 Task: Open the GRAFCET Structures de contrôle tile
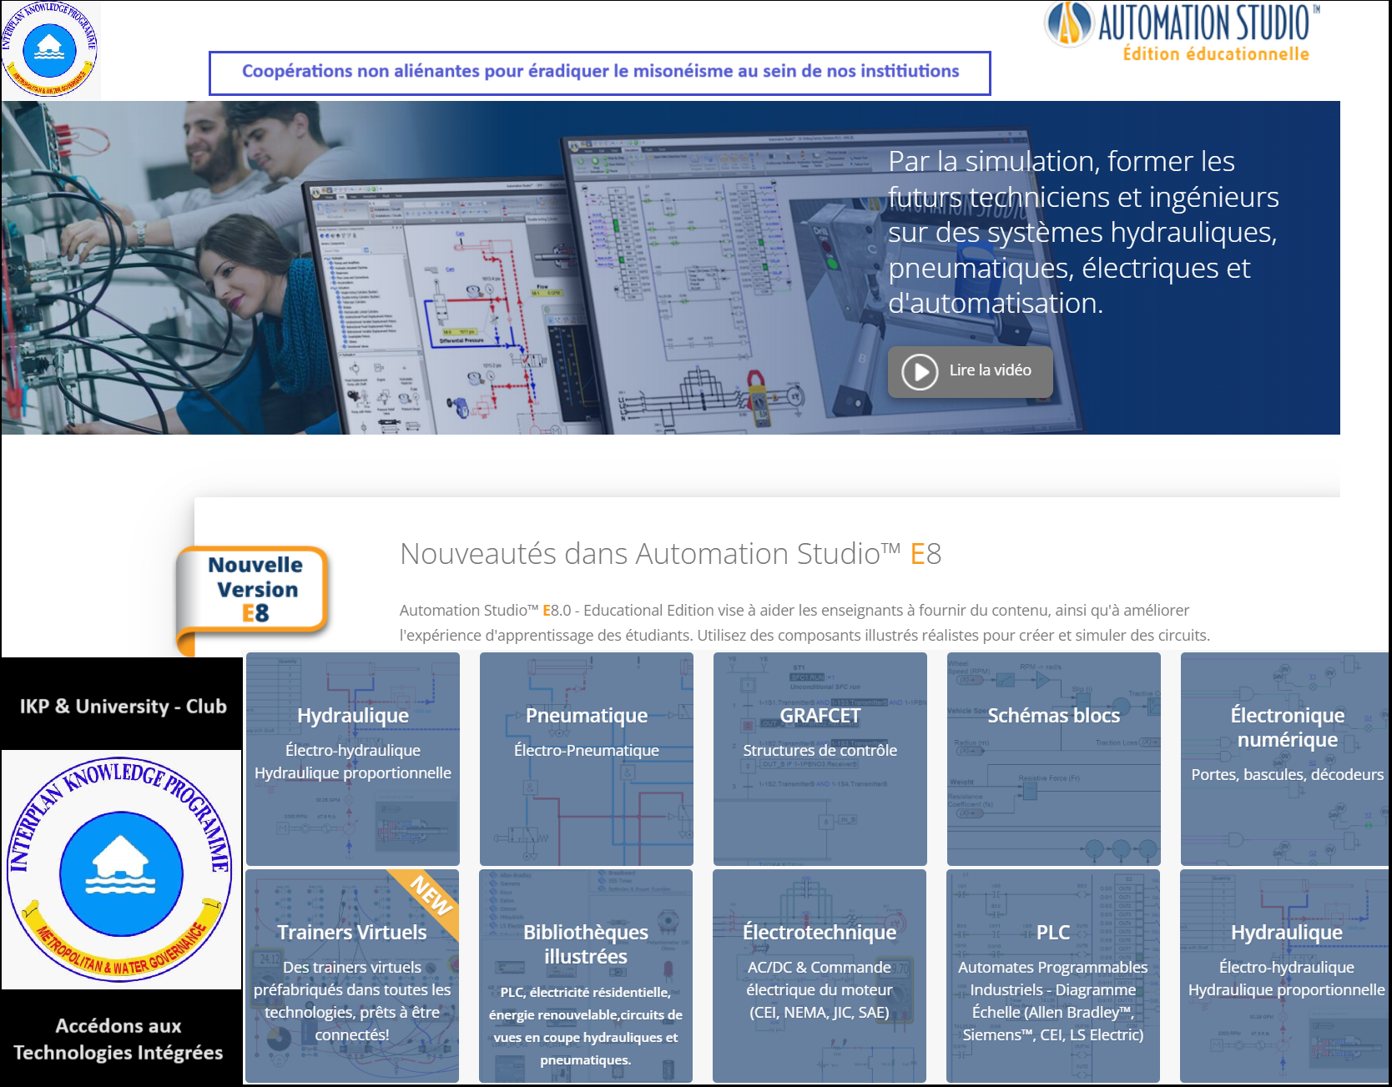pyautogui.click(x=820, y=758)
